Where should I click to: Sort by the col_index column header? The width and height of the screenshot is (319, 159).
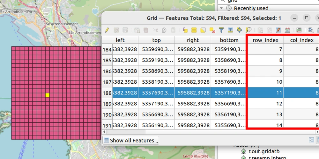(301, 40)
